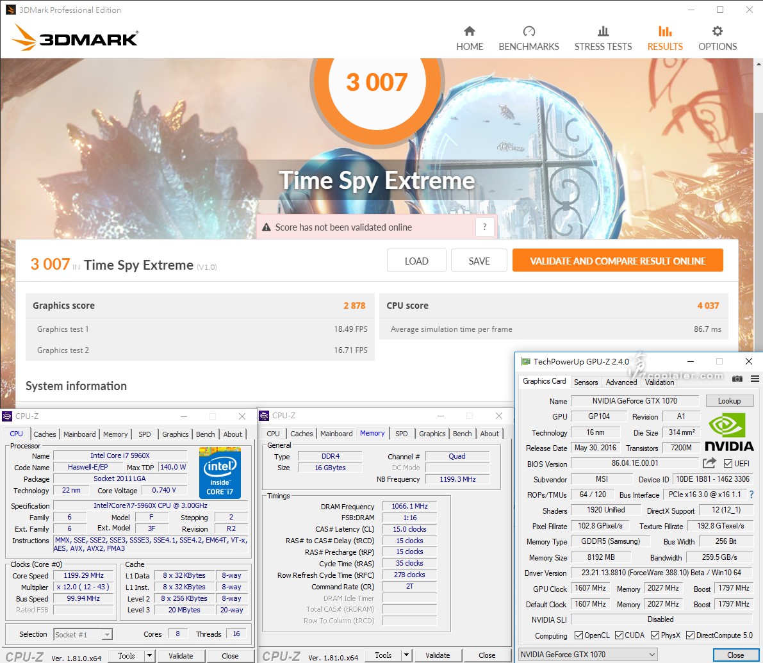Click the LOAD button in 3DMark
The width and height of the screenshot is (763, 663).
(416, 261)
